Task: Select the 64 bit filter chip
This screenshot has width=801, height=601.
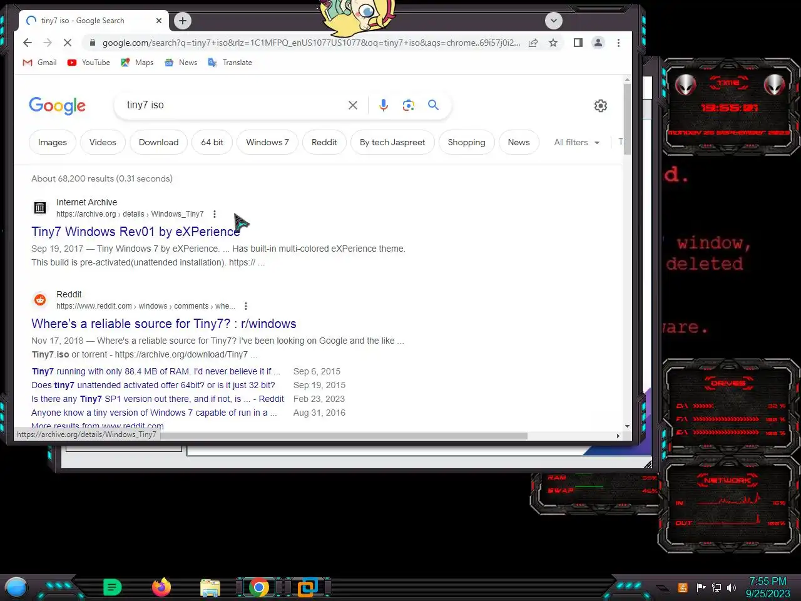Action: (x=212, y=143)
